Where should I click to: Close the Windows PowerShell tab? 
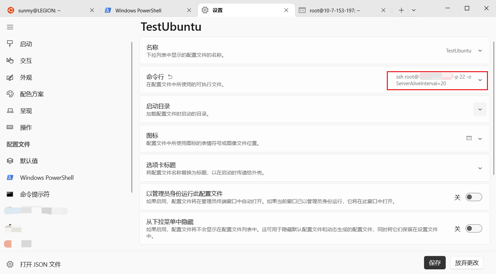189,10
